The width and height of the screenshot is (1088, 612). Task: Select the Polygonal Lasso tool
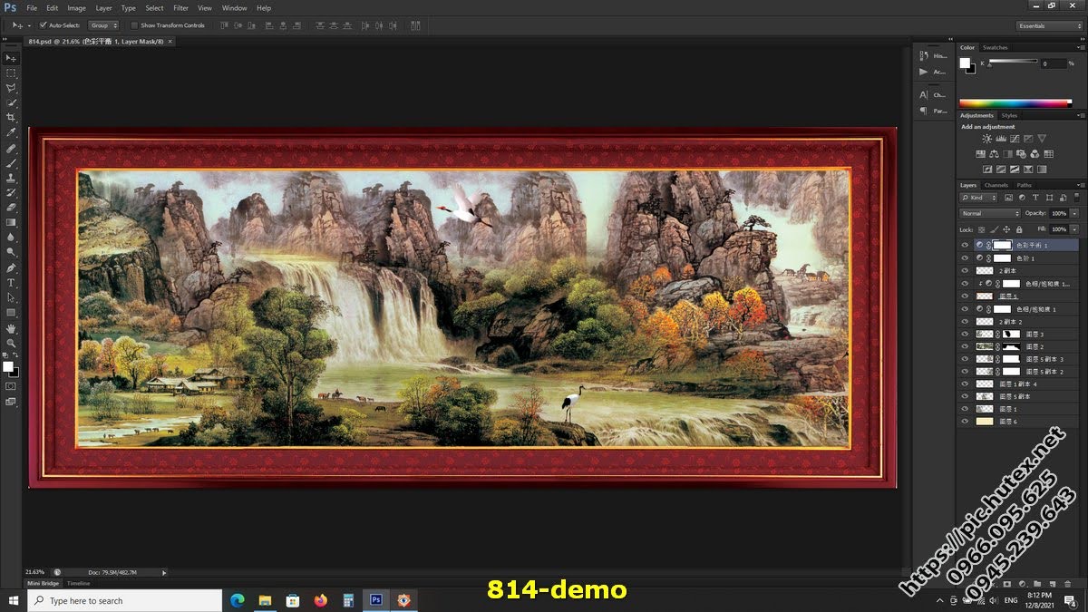click(11, 88)
